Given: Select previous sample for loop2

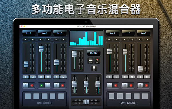Looking at the screenshot, I should click(41, 40).
